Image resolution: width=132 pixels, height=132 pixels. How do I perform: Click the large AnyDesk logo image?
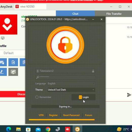pos(8,24)
